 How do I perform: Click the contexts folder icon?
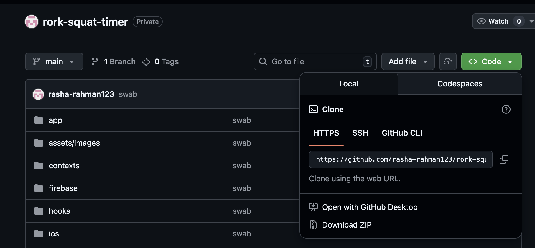39,166
